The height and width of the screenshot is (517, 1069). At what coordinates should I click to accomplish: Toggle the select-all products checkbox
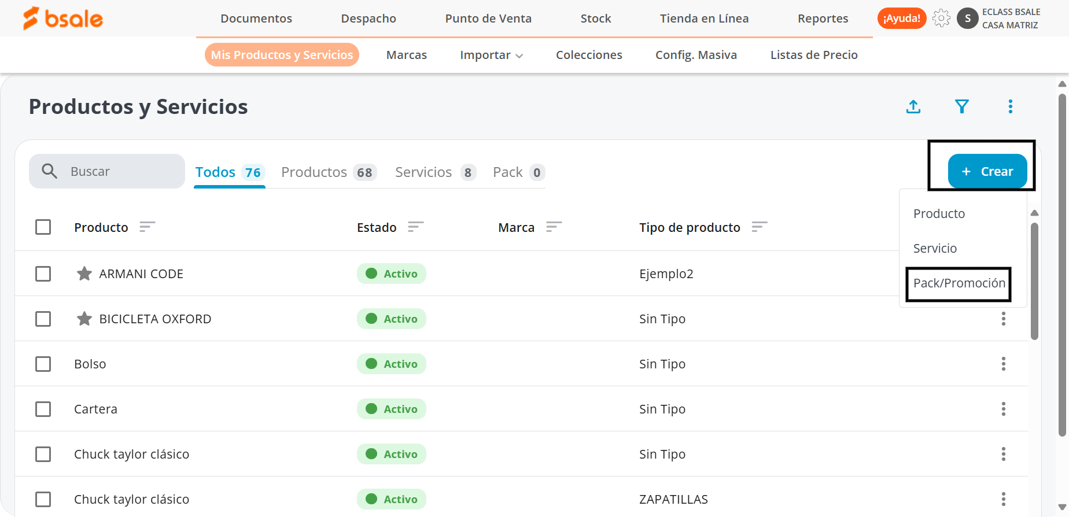[43, 227]
